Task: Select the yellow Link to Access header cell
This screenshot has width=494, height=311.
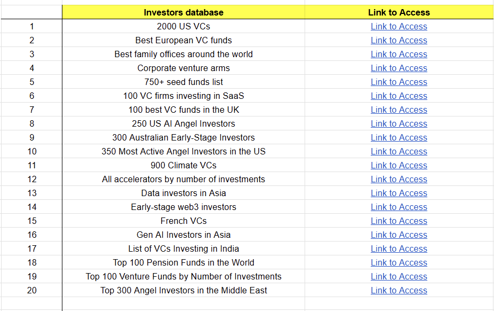Action: pyautogui.click(x=399, y=12)
